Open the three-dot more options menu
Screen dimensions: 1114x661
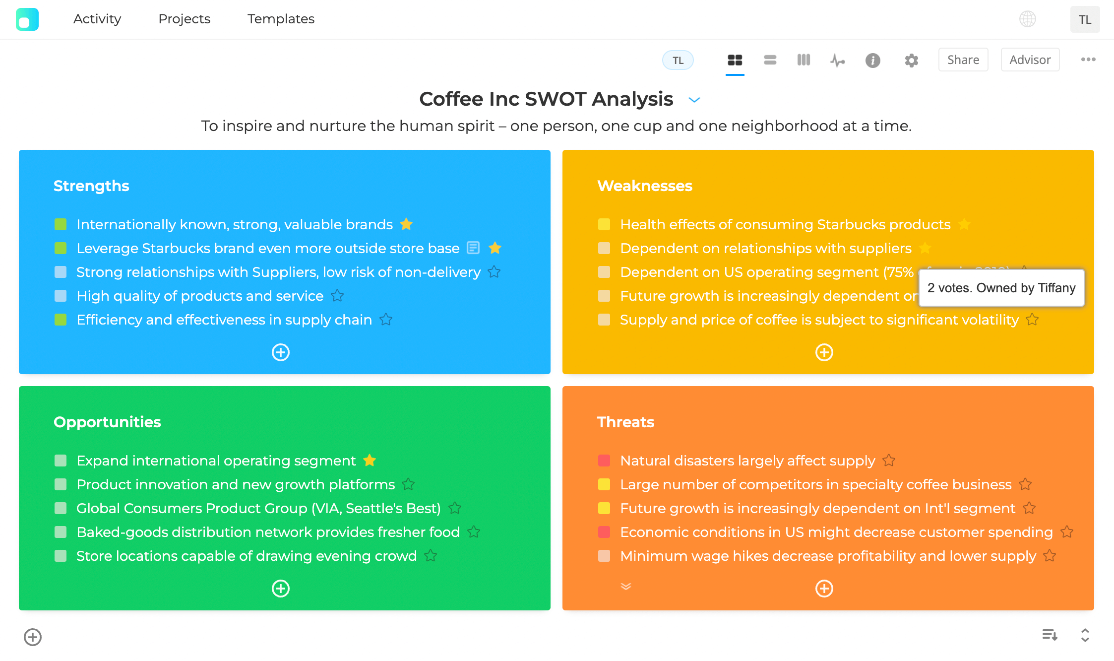tap(1088, 60)
